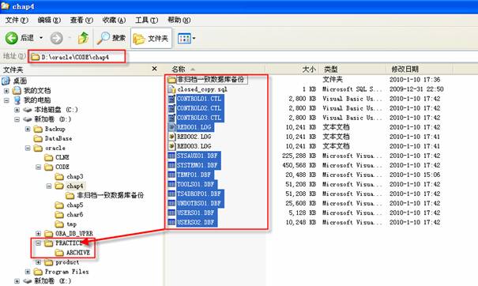Open the 查看(V) menu
The image size is (478, 286).
(x=81, y=20)
